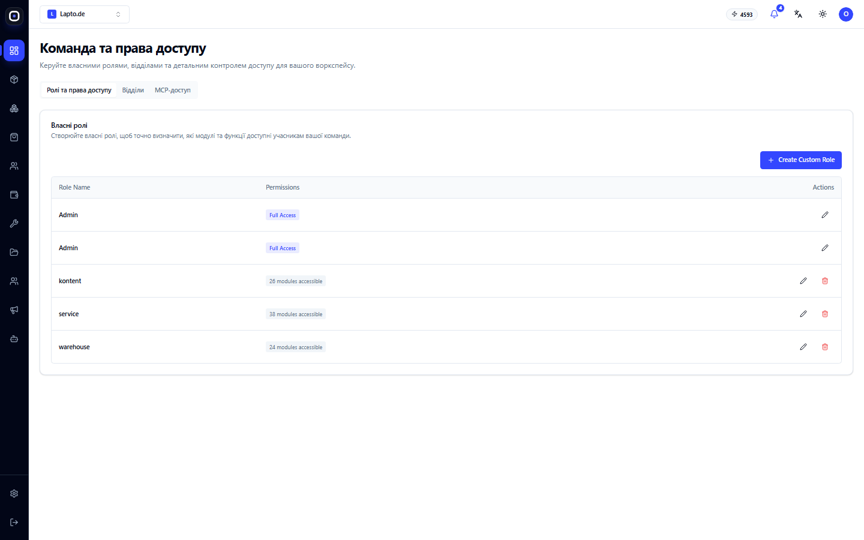Screen dimensions: 864x540
Task: Open the folder sidebar icon
Action: click(14, 252)
